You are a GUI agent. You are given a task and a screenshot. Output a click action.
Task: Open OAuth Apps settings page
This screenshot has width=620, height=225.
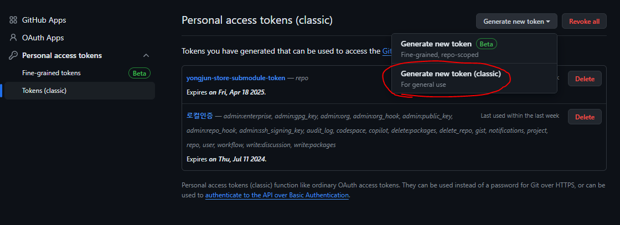[x=43, y=38]
